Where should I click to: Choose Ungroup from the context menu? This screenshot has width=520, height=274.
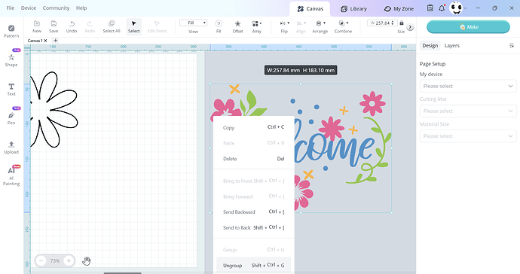(254, 266)
